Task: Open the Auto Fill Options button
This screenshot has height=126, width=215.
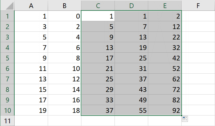Action: [x=185, y=119]
